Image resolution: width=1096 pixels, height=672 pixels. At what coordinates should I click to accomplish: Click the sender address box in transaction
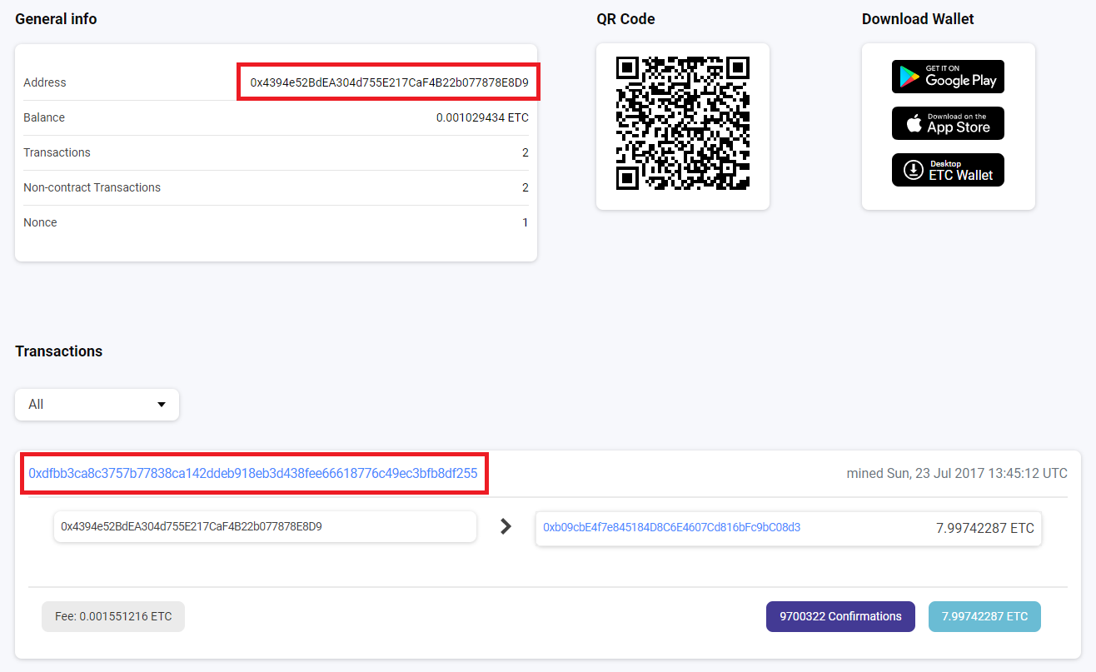coord(265,527)
